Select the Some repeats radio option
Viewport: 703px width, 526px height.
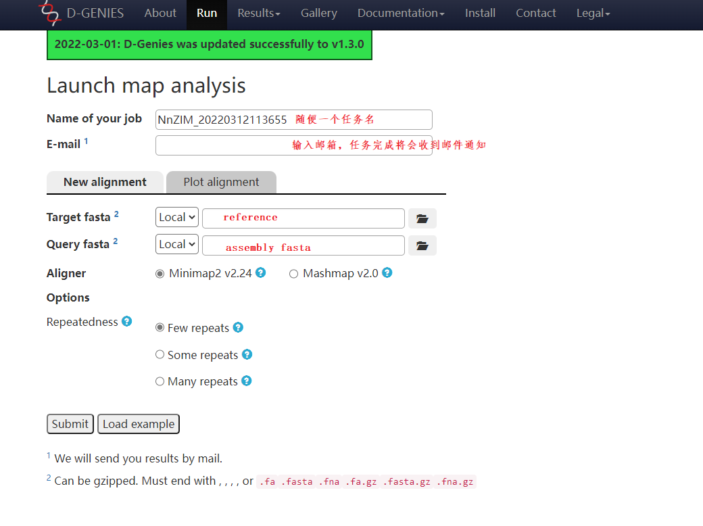pos(160,355)
